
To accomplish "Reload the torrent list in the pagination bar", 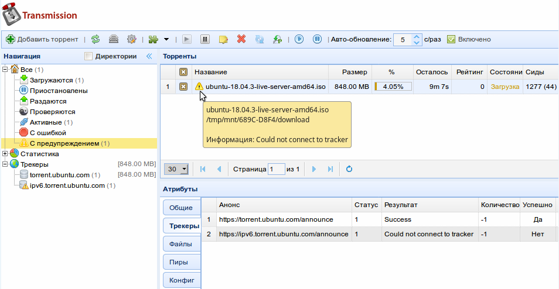I will pos(349,169).
